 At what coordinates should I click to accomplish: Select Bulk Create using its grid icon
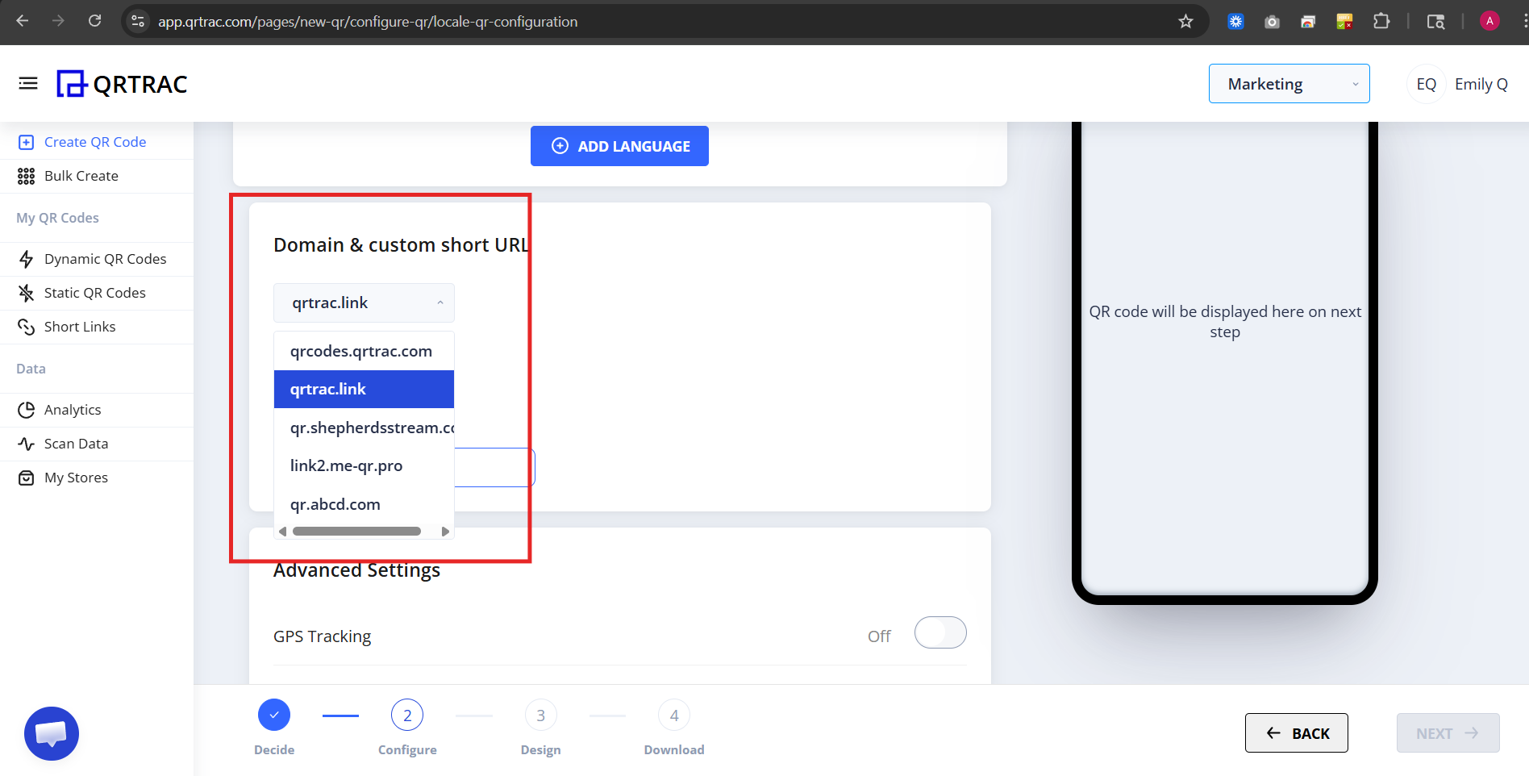pos(27,175)
